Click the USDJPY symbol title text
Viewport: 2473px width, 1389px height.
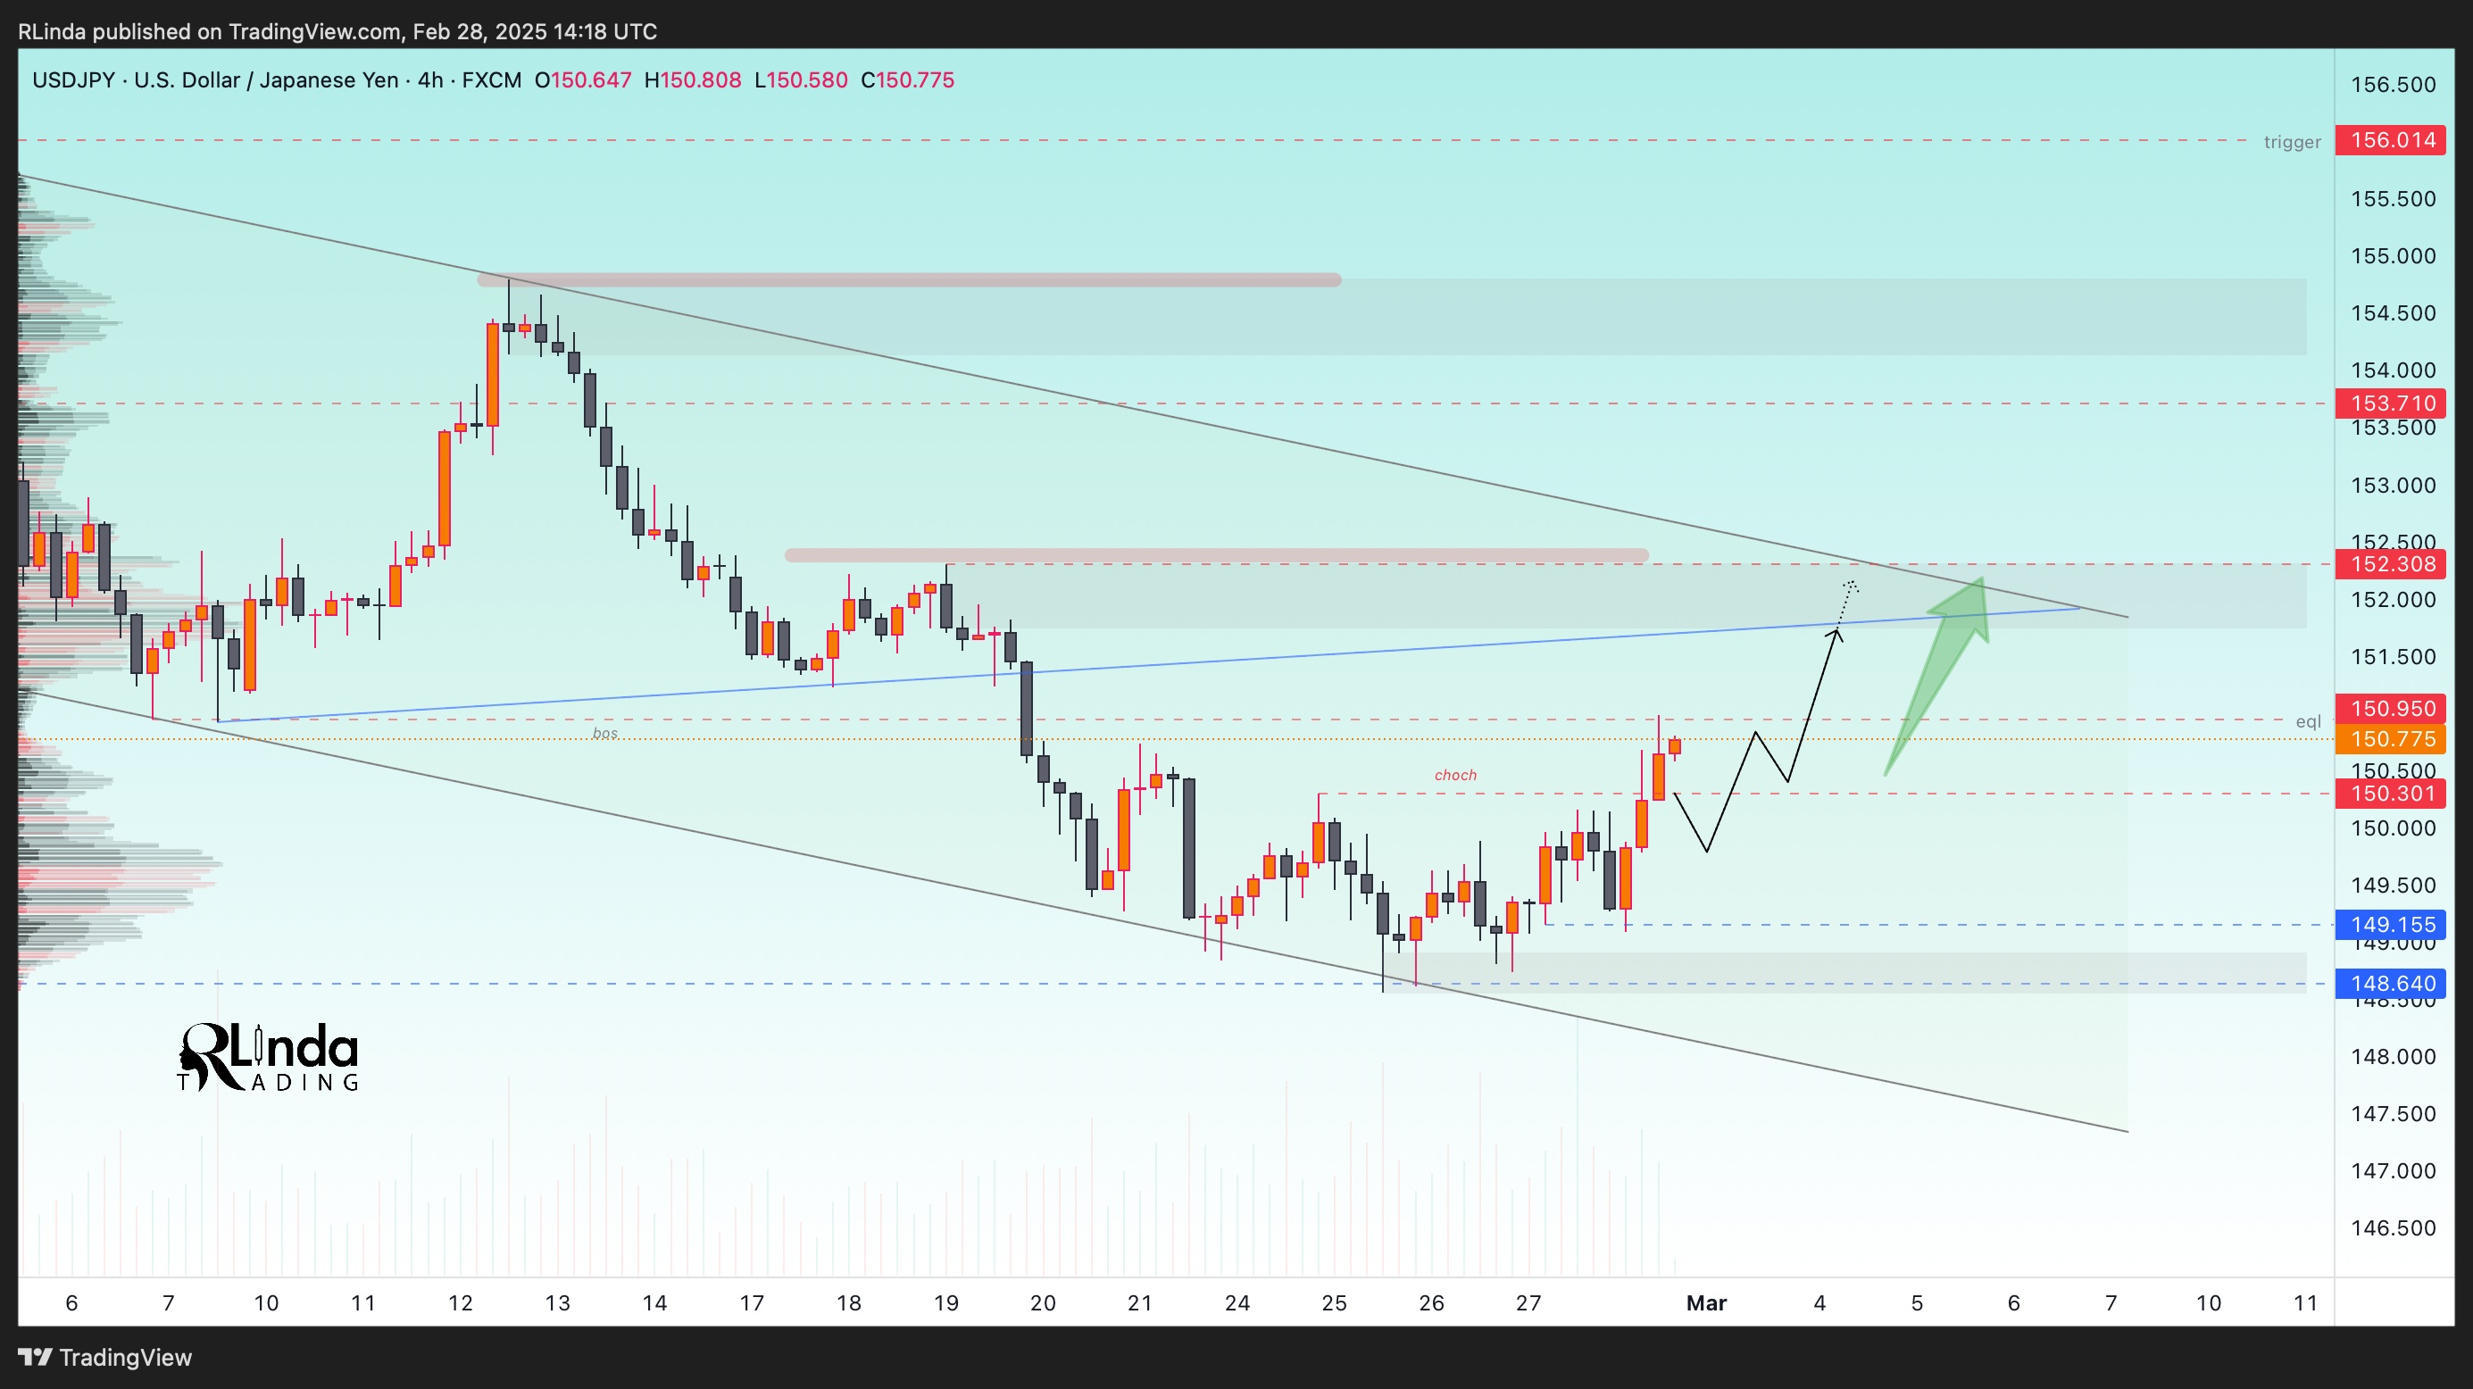(277, 79)
